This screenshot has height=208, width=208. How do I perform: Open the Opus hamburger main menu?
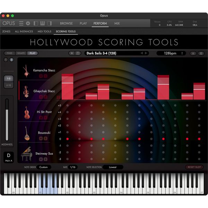click(x=21, y=23)
